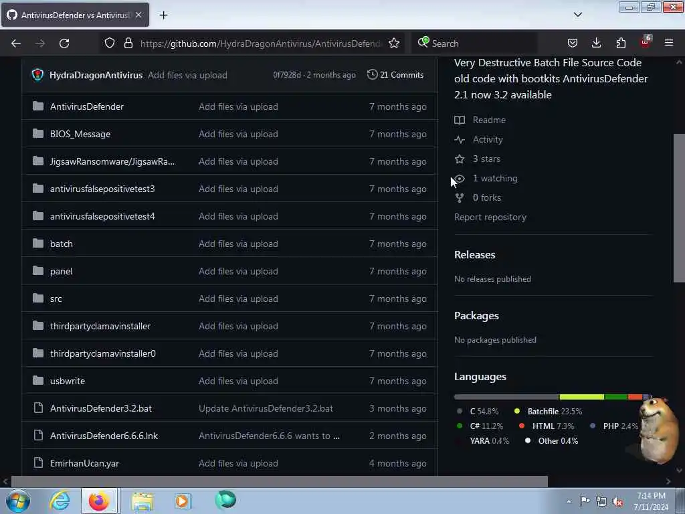This screenshot has width=685, height=514.
Task: Click the C 54.8% language entry
Action: click(478, 412)
